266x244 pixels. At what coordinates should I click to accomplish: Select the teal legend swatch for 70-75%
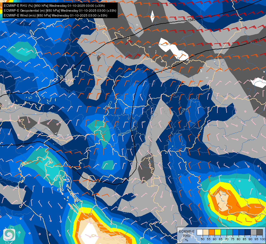pos(230,232)
